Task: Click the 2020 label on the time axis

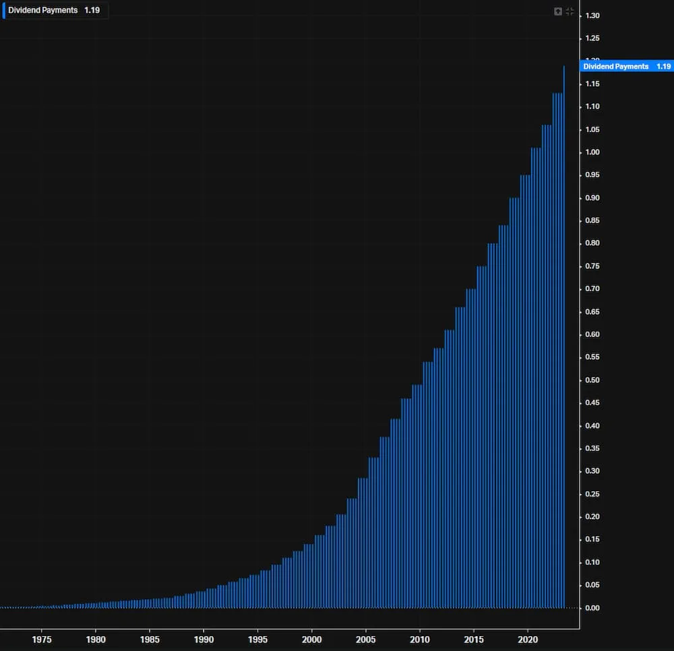Action: [528, 640]
